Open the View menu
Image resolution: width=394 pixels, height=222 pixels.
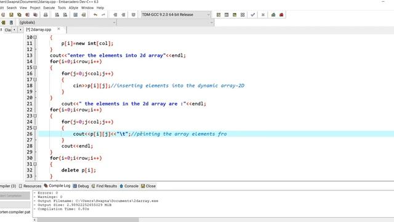[23, 8]
